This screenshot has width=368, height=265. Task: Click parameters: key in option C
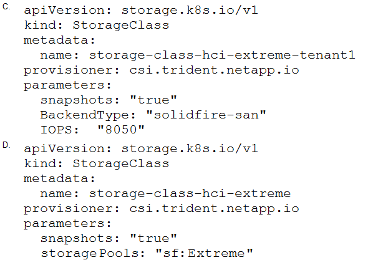[x=67, y=85]
